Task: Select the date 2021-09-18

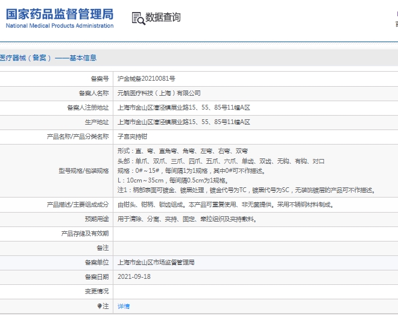Action: [x=134, y=276]
